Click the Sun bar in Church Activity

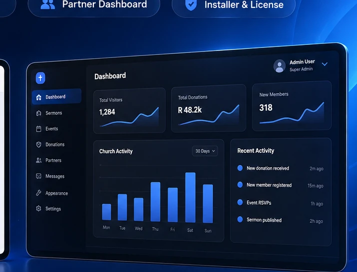208,204
